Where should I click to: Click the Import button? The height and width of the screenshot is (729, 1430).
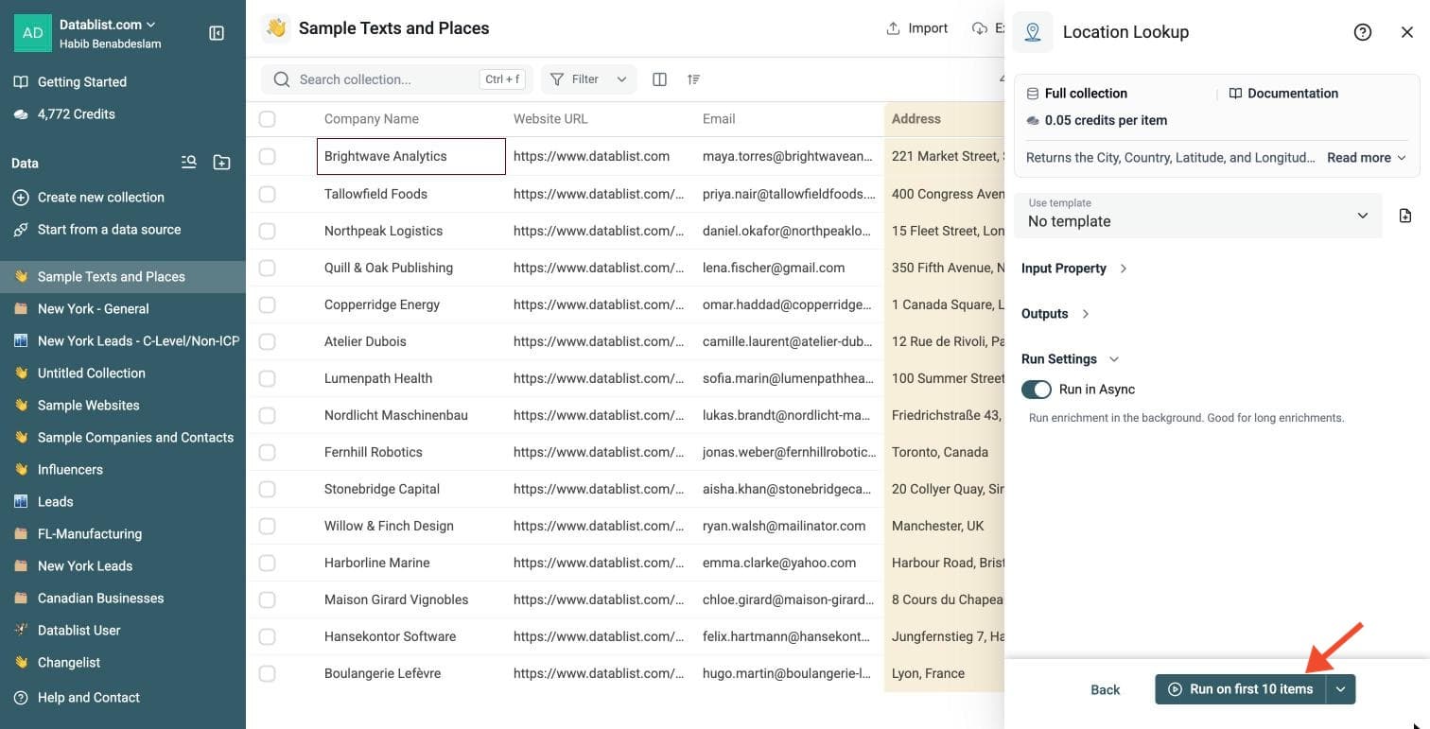916,28
